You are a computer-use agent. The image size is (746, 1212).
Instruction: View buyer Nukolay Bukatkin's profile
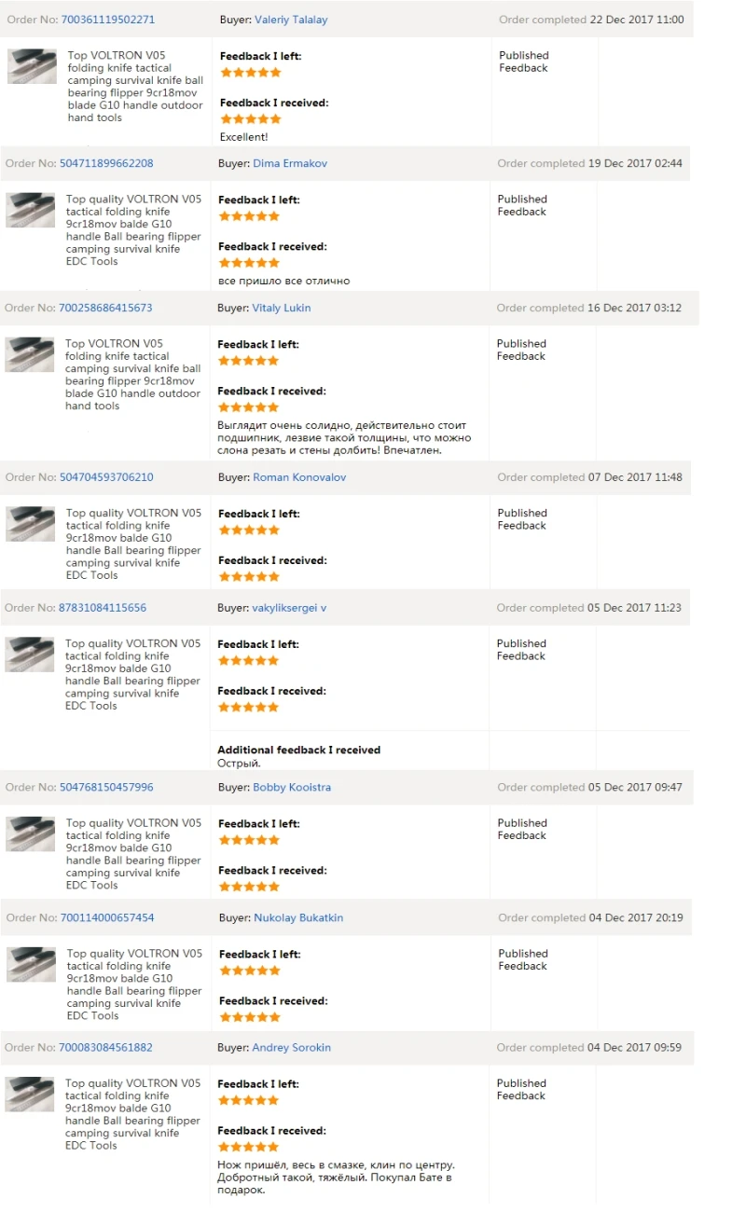298,917
